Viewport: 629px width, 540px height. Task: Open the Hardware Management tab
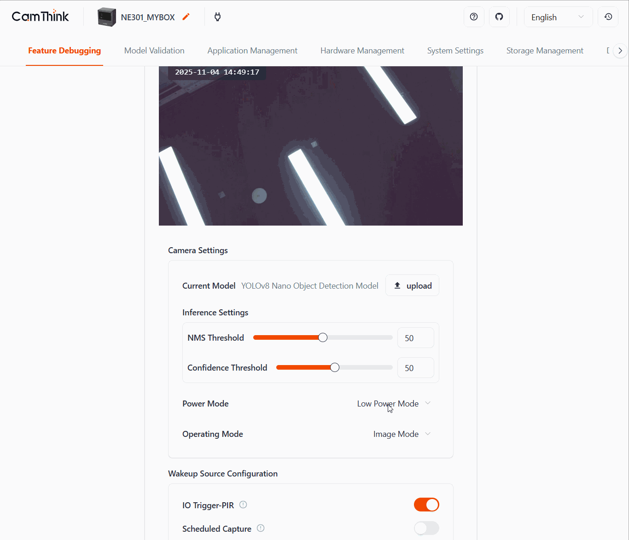pyautogui.click(x=362, y=51)
